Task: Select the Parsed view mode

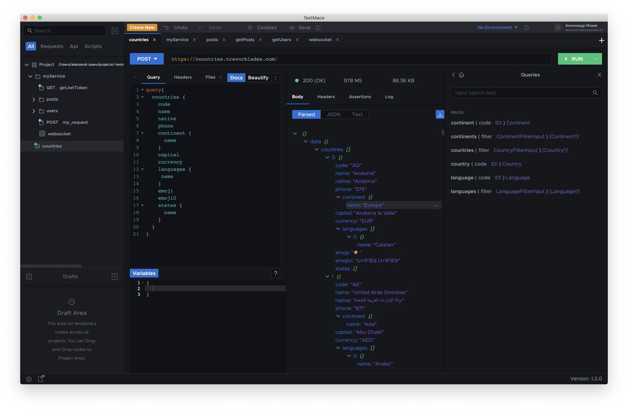Action: tap(306, 114)
